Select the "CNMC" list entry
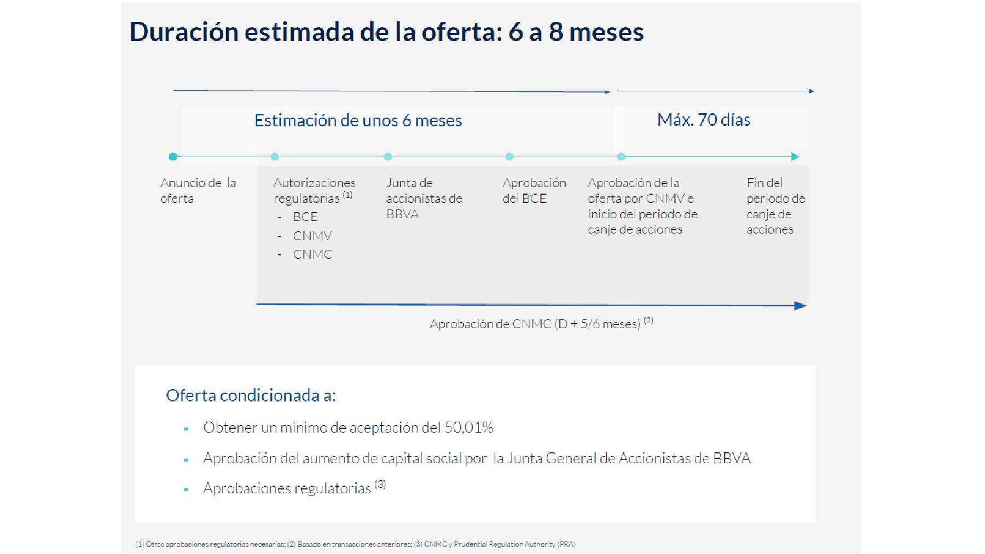 point(312,254)
